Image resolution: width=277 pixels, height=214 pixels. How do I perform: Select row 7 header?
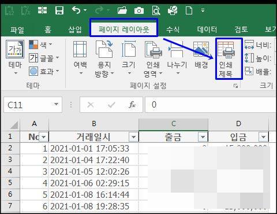click(10, 206)
